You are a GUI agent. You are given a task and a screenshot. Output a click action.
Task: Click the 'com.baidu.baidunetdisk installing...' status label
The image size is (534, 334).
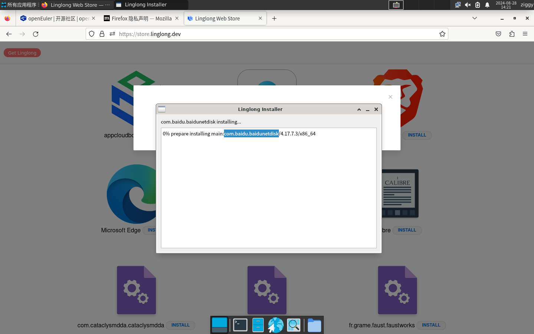[x=201, y=122]
